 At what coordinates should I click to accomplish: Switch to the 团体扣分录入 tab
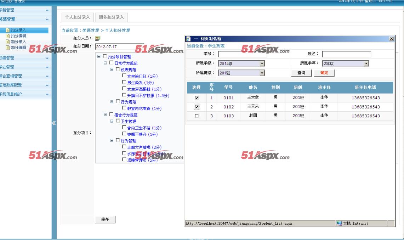point(111,17)
